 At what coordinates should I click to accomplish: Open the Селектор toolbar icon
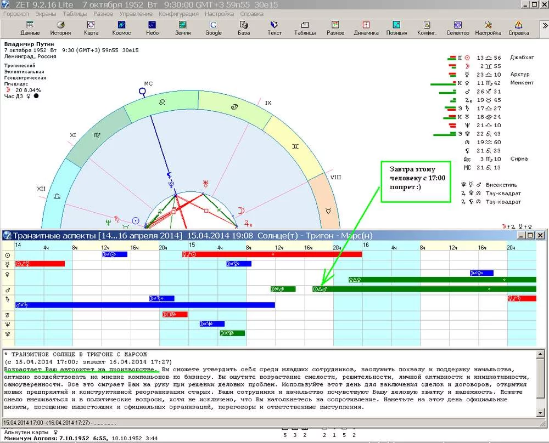[x=457, y=28]
